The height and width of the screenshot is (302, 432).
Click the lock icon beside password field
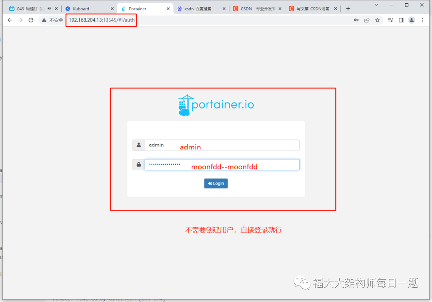(138, 165)
